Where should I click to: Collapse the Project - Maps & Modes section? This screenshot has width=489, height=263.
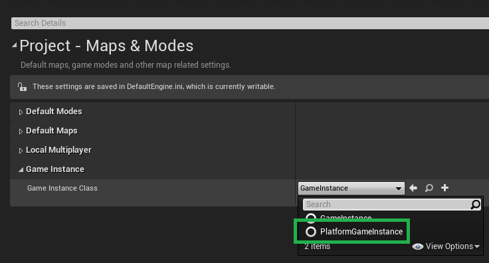tap(15, 46)
